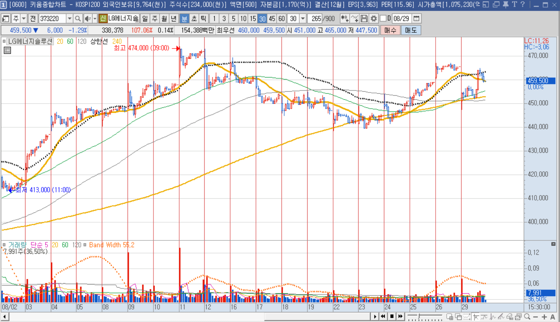
Task: Click the A auto-scale icon in the bottom toolbar
Action: 553,317
